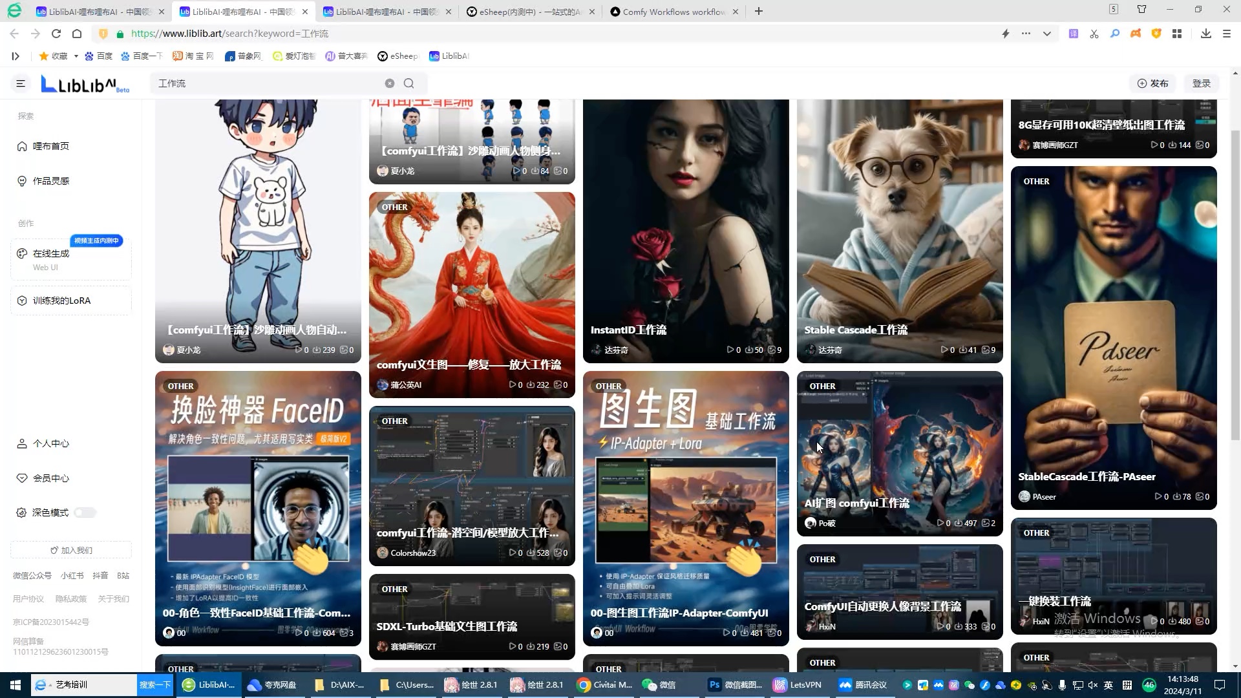Open LetsVPN in the taskbar
Image resolution: width=1241 pixels, height=698 pixels.
pyautogui.click(x=798, y=684)
